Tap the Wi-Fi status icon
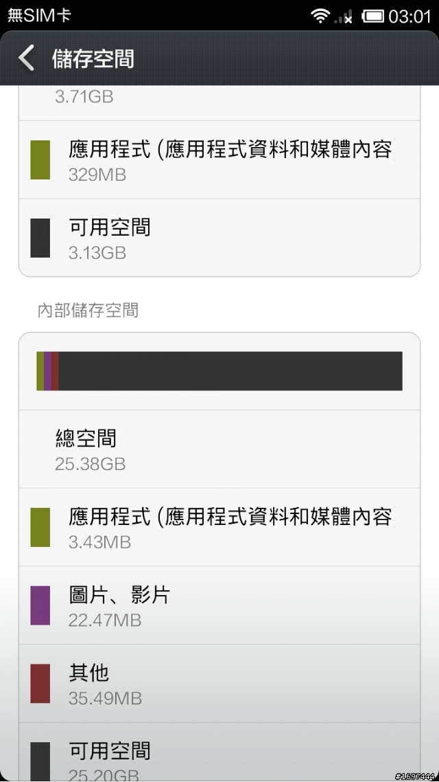Image resolution: width=439 pixels, height=782 pixels. click(x=320, y=16)
